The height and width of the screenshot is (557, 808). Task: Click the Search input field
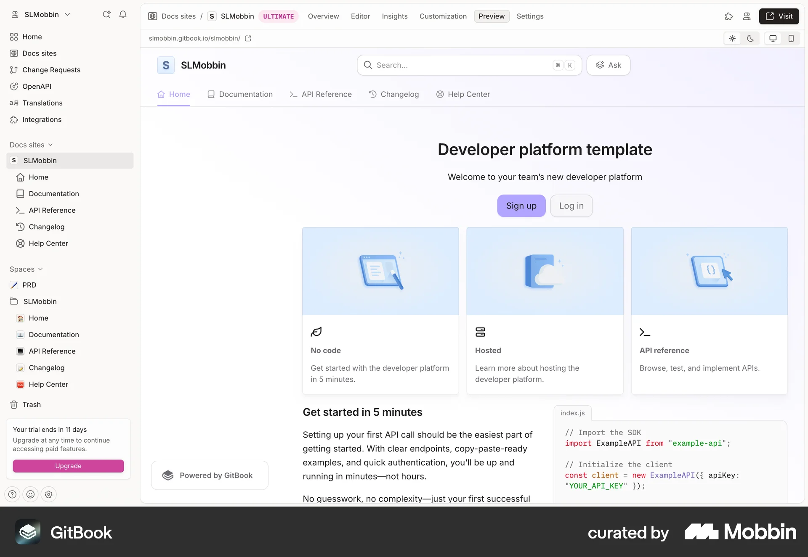(x=469, y=65)
